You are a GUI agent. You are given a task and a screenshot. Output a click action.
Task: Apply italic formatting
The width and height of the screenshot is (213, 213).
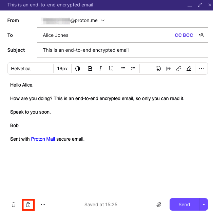pyautogui.click(x=100, y=69)
